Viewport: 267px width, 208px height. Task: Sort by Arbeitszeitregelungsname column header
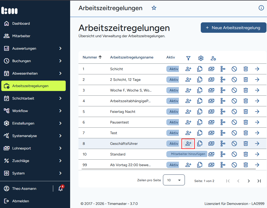pyautogui.click(x=132, y=57)
